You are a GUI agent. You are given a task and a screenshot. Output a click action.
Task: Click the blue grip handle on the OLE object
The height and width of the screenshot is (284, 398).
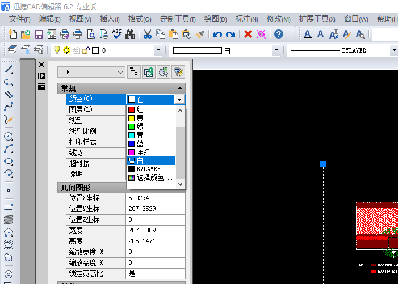(323, 164)
